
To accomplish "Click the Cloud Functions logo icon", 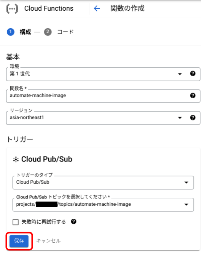I will (x=12, y=8).
